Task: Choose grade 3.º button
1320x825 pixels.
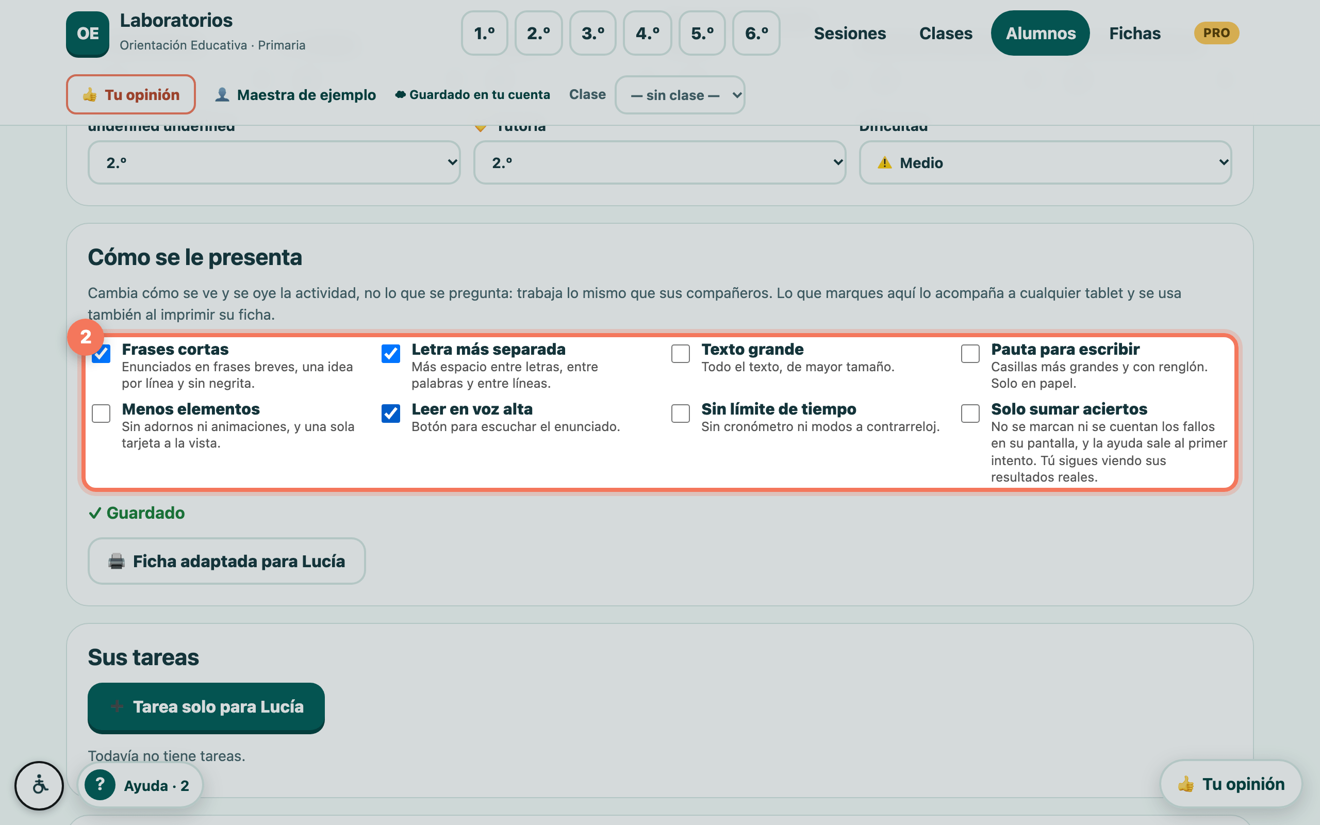Action: pyautogui.click(x=593, y=34)
